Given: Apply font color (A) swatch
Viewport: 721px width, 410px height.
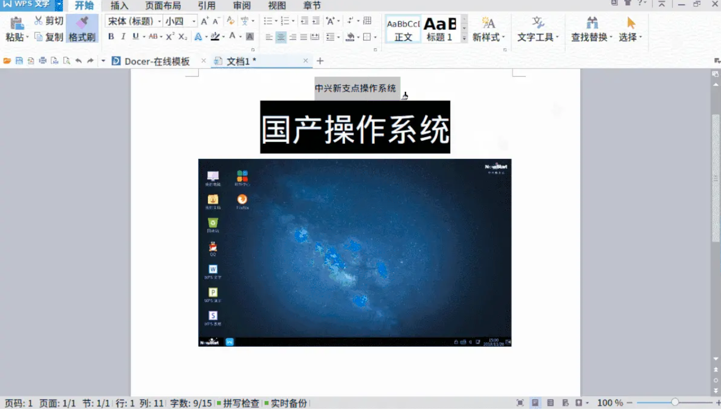Looking at the screenshot, I should (232, 37).
